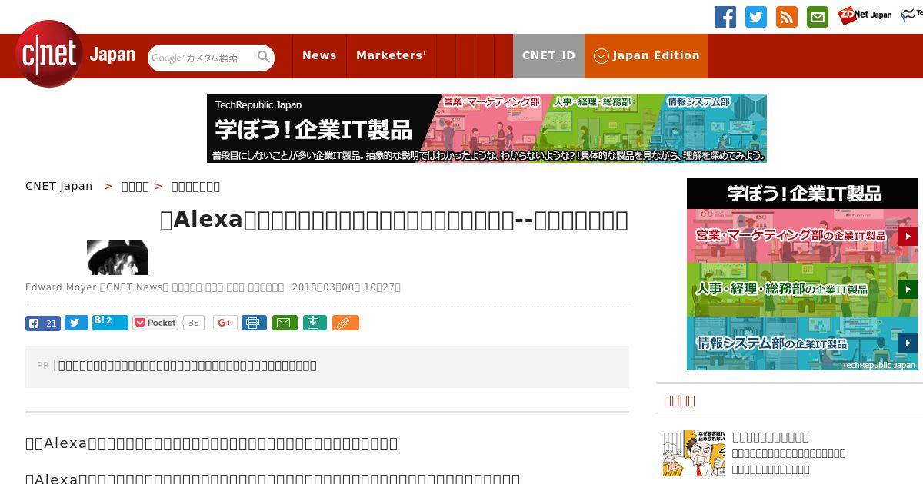Viewport: 923px width, 484px height.
Task: Open the sidebar cartoon article thumbnail
Action: coord(694,453)
